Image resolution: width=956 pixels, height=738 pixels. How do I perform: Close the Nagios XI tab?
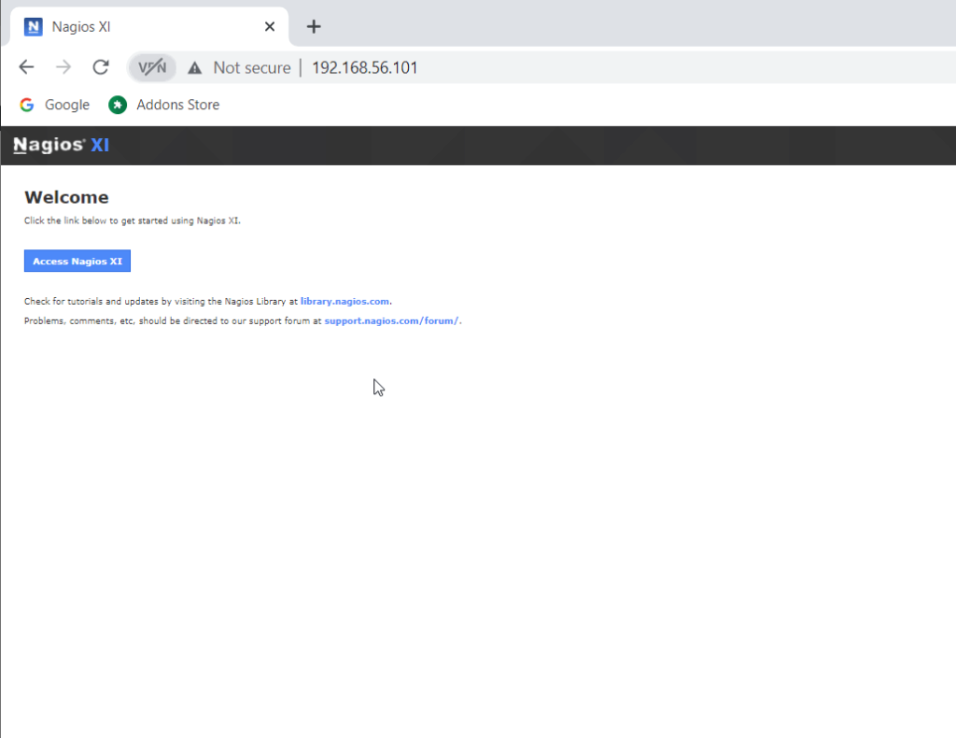270,27
